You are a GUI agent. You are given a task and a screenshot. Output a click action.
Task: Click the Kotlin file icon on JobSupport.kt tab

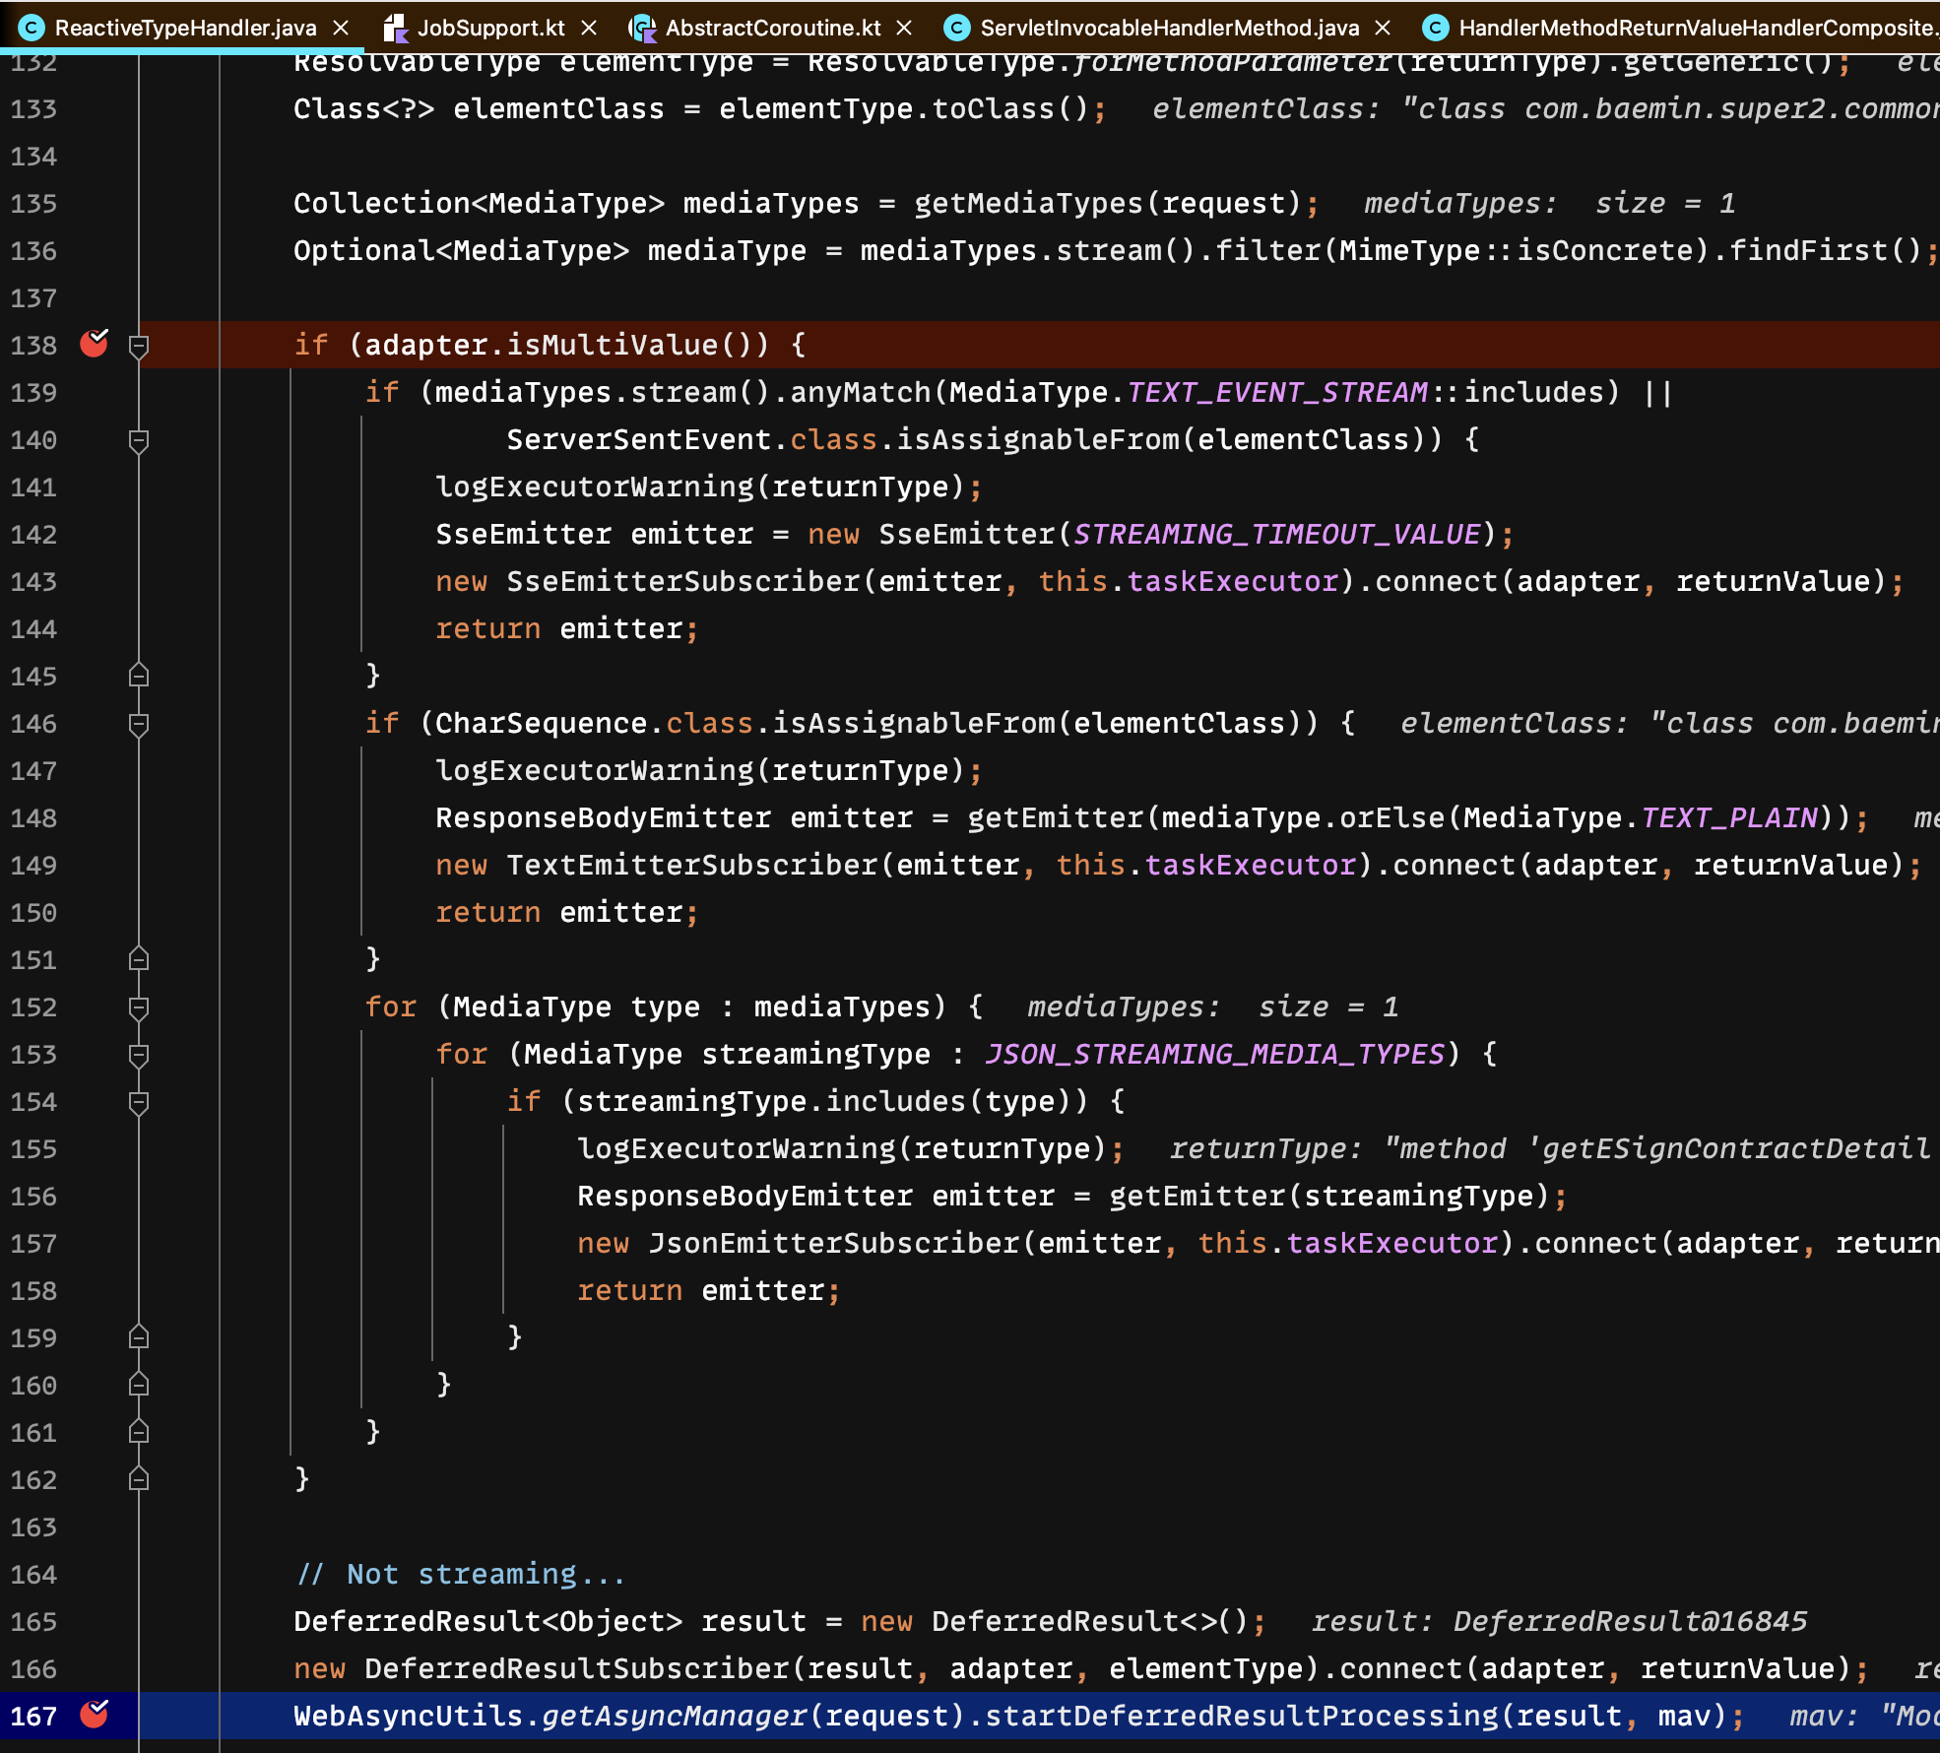396,29
